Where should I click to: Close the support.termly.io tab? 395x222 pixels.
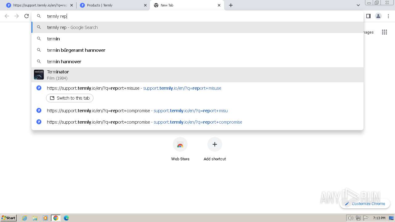click(72, 5)
